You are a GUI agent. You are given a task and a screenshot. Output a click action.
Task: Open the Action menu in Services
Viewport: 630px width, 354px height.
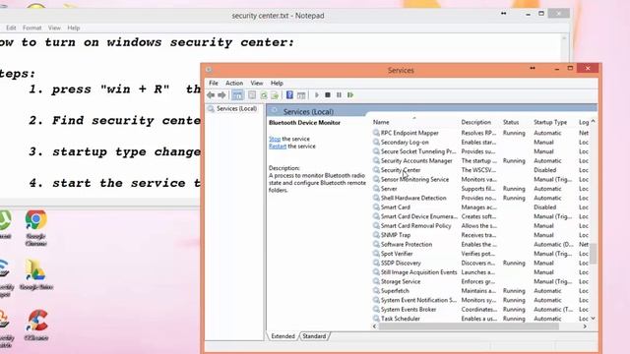(x=234, y=83)
